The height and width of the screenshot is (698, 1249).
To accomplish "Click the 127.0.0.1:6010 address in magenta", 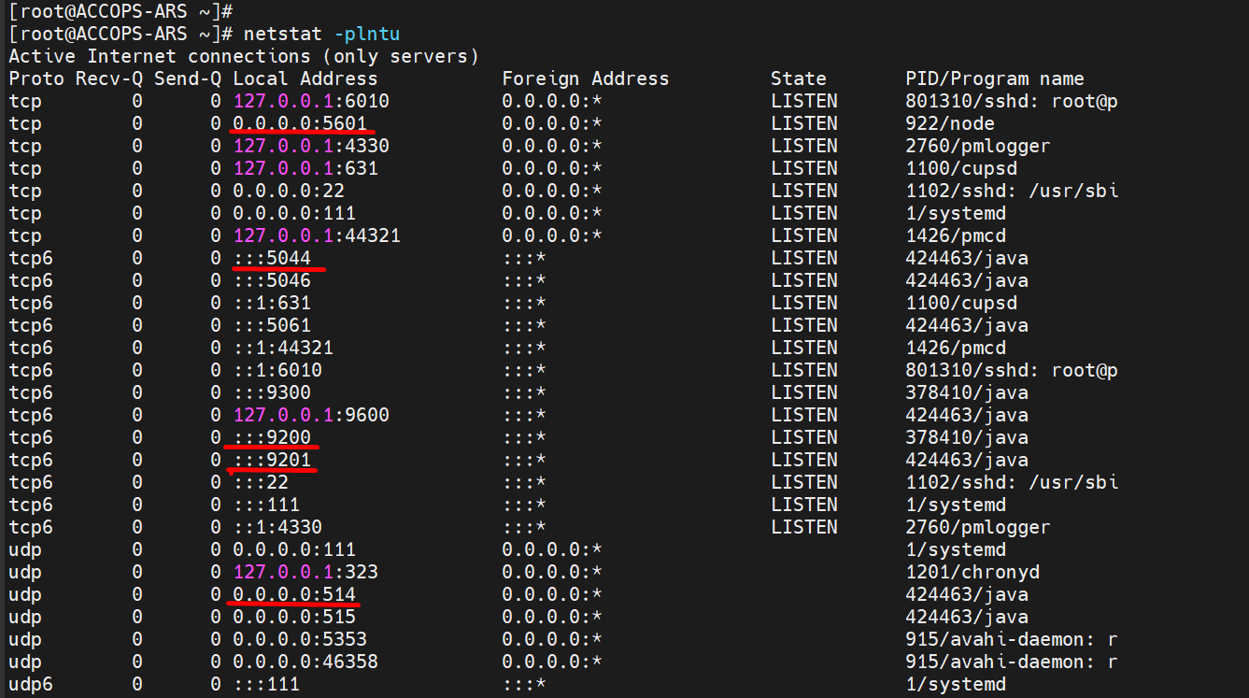I will (310, 101).
